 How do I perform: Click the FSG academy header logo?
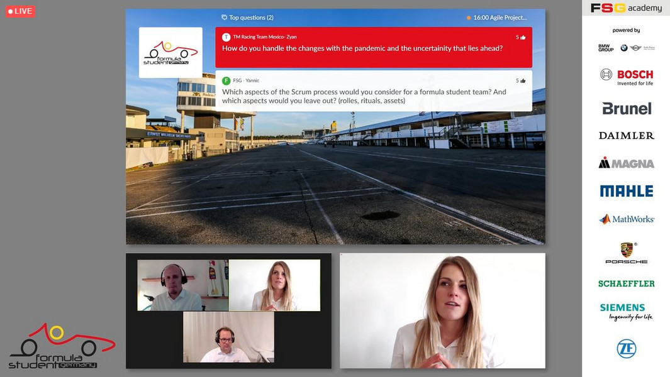point(626,8)
